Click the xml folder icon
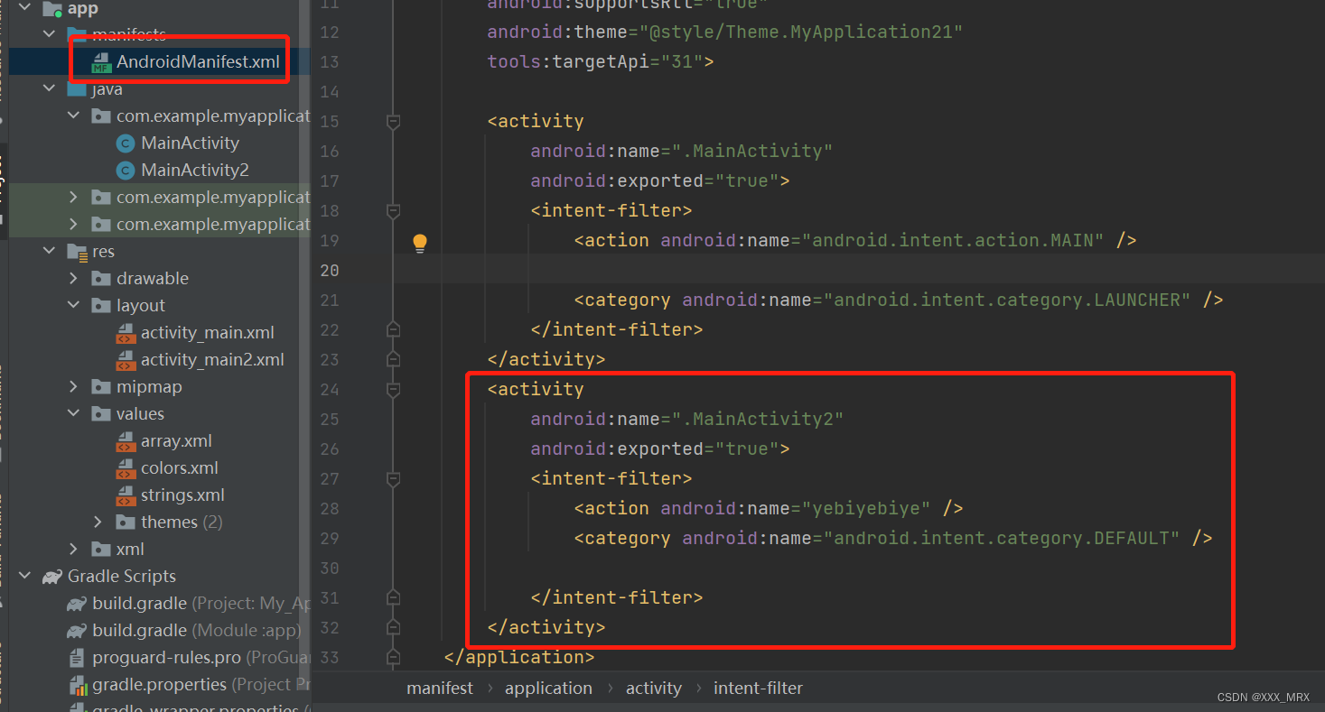 tap(101, 549)
